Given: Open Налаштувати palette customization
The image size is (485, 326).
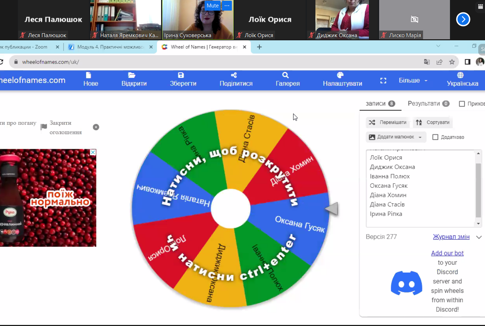Looking at the screenshot, I should click(x=340, y=75).
